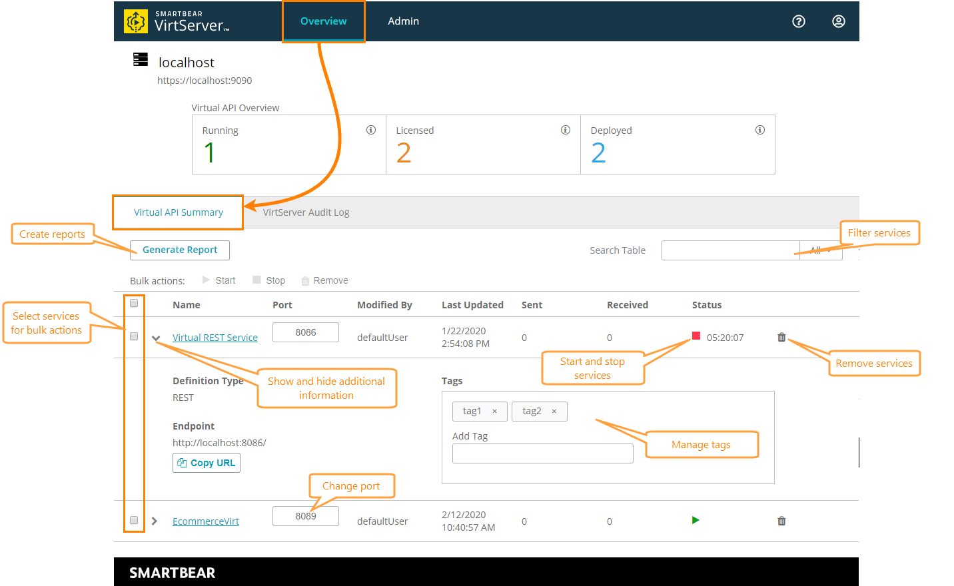Image resolution: width=954 pixels, height=586 pixels.
Task: Sort by the Status column header
Action: 707,305
